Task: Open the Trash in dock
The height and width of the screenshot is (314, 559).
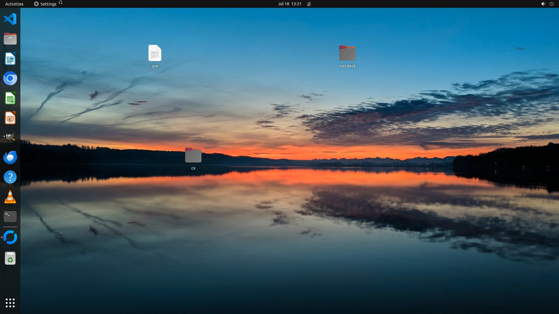Action: coord(10,258)
